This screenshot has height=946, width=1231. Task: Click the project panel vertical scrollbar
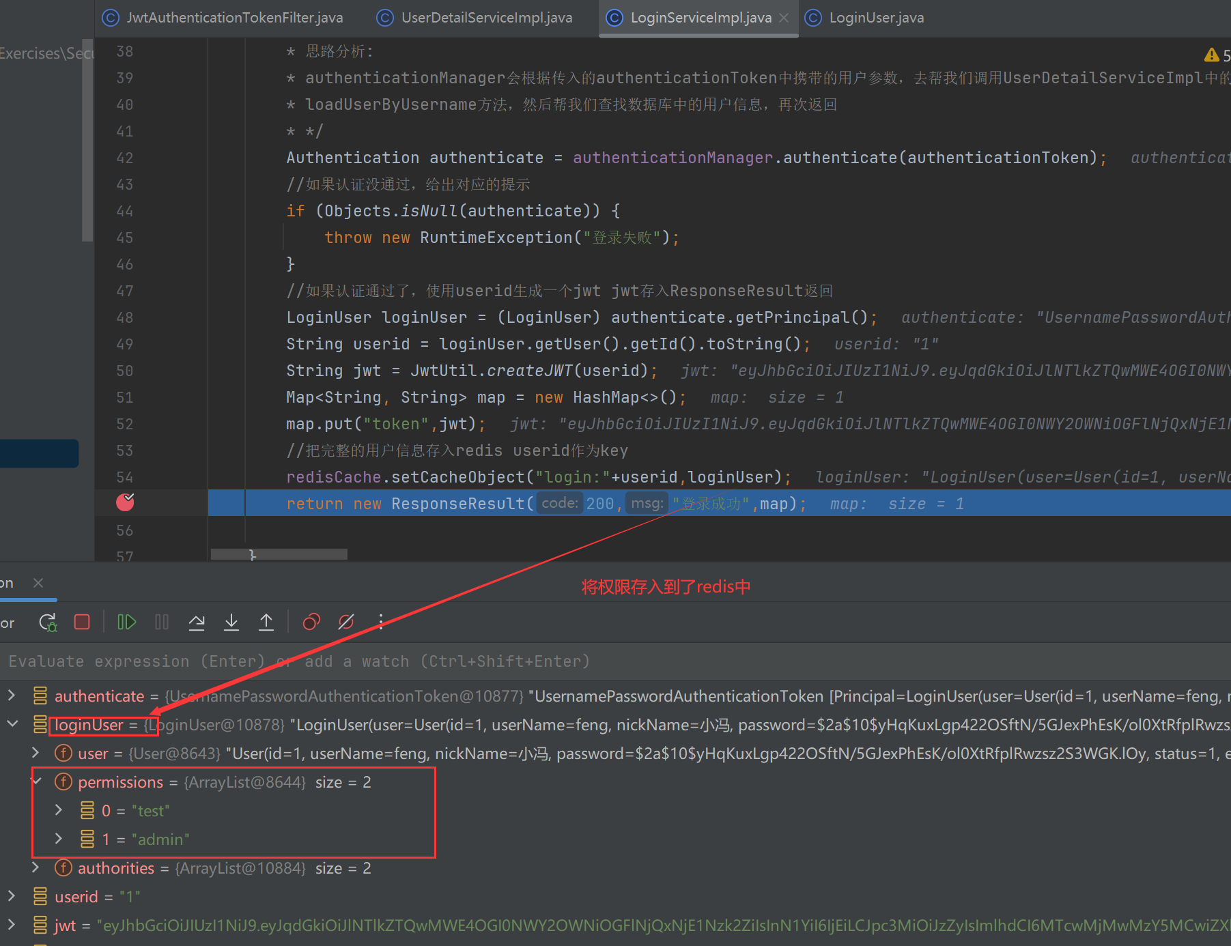tap(87, 140)
